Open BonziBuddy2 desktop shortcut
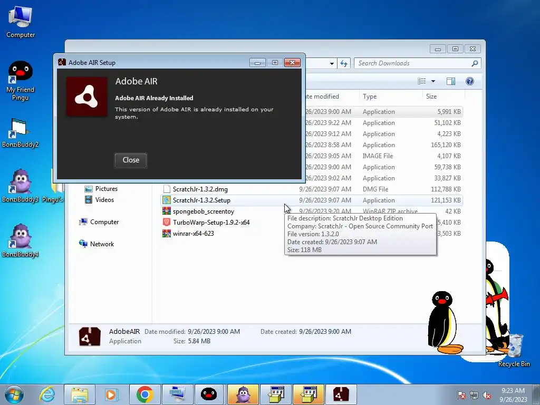Screen dimensions: 540x405 tap(21, 133)
